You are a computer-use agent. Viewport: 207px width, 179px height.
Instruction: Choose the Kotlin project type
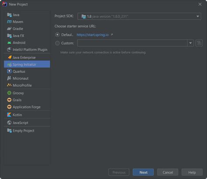tap(27, 115)
